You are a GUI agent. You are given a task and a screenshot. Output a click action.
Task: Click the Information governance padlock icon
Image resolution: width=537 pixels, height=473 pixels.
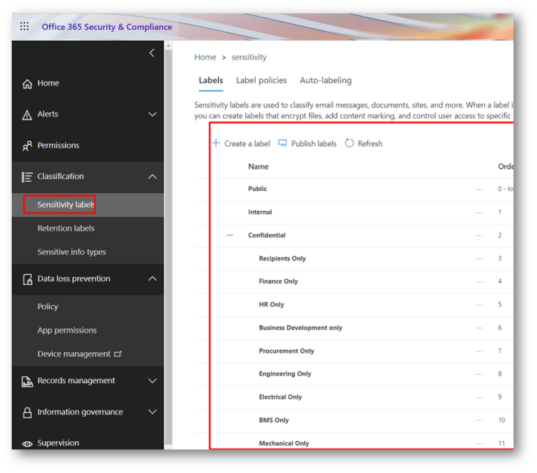[x=27, y=412]
